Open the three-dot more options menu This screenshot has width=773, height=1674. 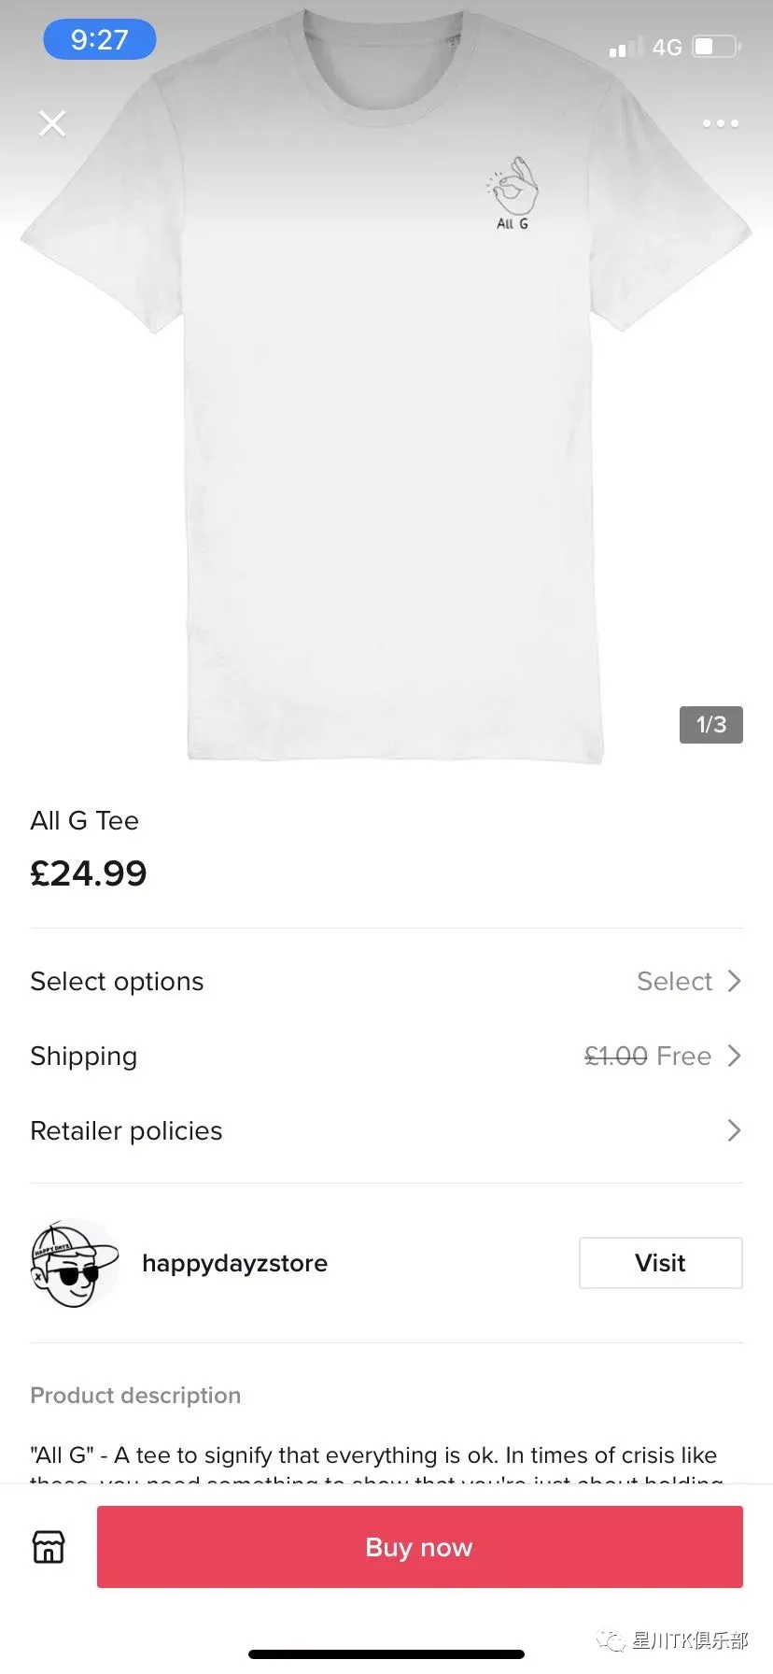720,123
